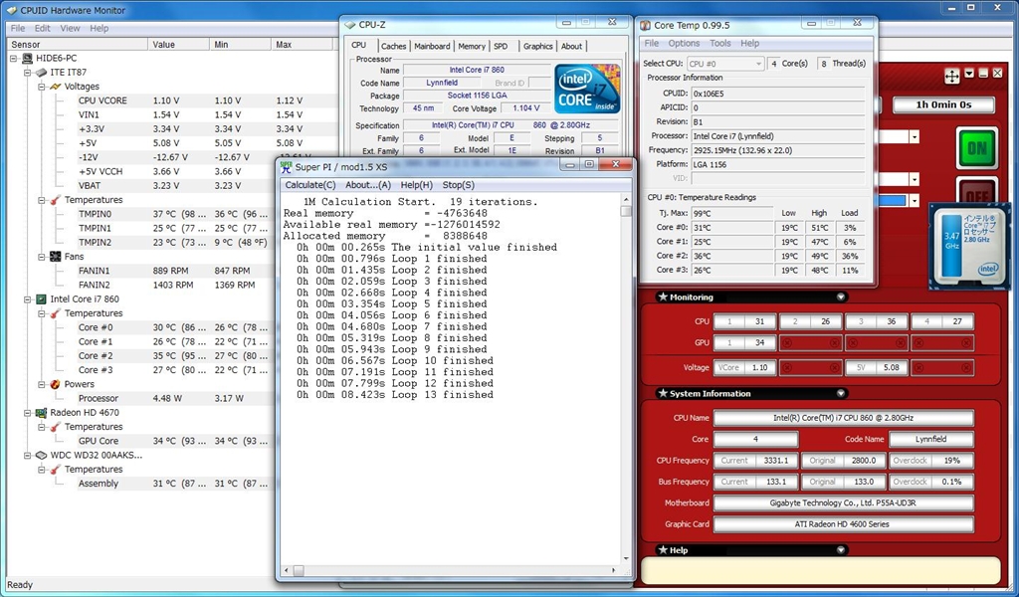This screenshot has width=1019, height=597.
Task: Click the HIDE6-PC computer icon
Action: (27, 59)
